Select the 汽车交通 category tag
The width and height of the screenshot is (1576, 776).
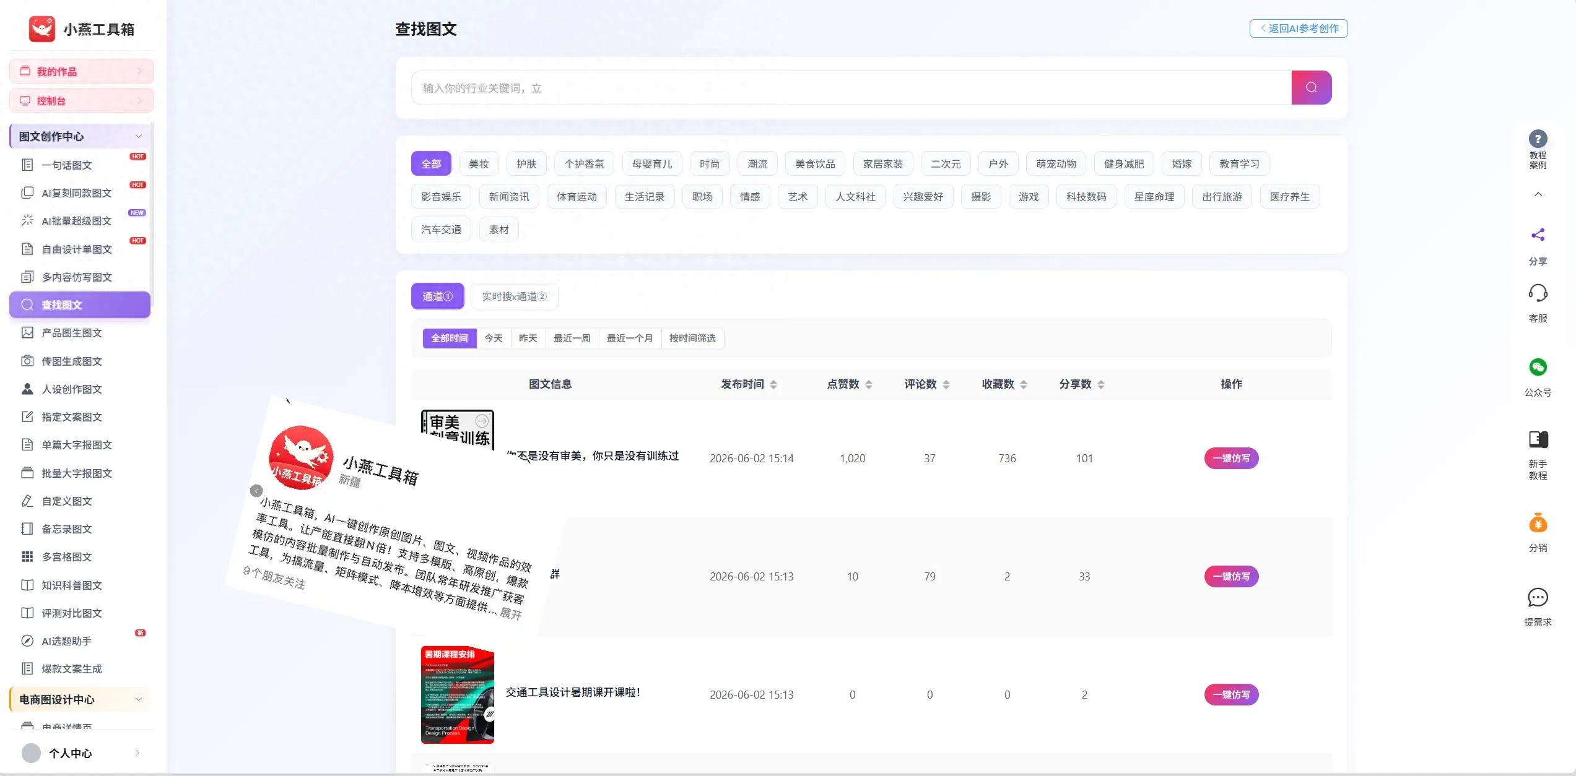click(x=441, y=229)
